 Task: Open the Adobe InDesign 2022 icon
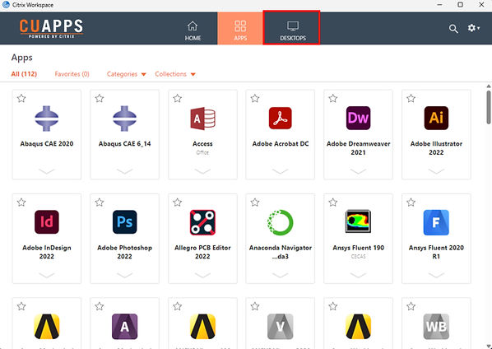pyautogui.click(x=46, y=222)
